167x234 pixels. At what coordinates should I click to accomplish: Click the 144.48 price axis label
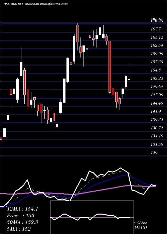(157, 103)
